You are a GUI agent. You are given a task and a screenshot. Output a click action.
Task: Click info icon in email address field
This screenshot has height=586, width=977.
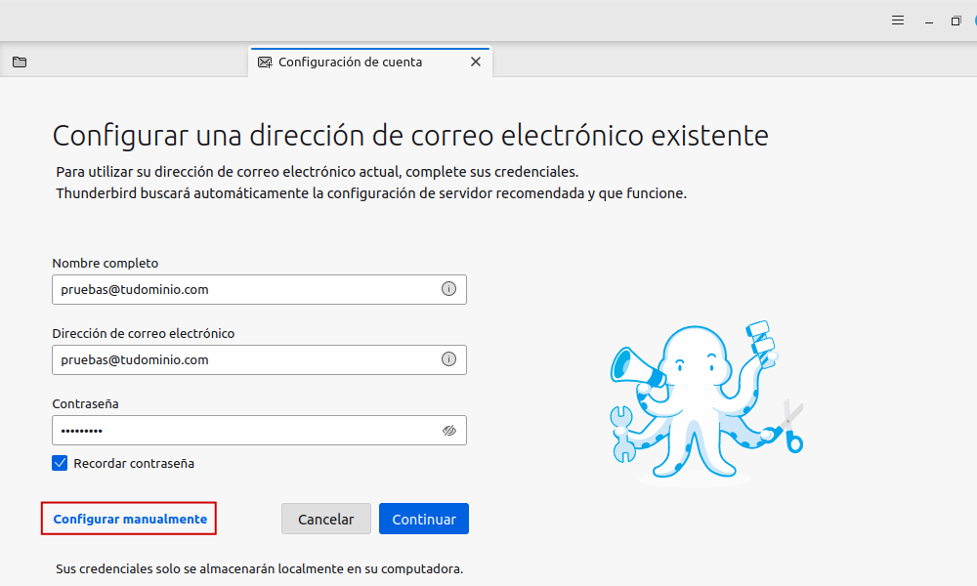pos(448,359)
